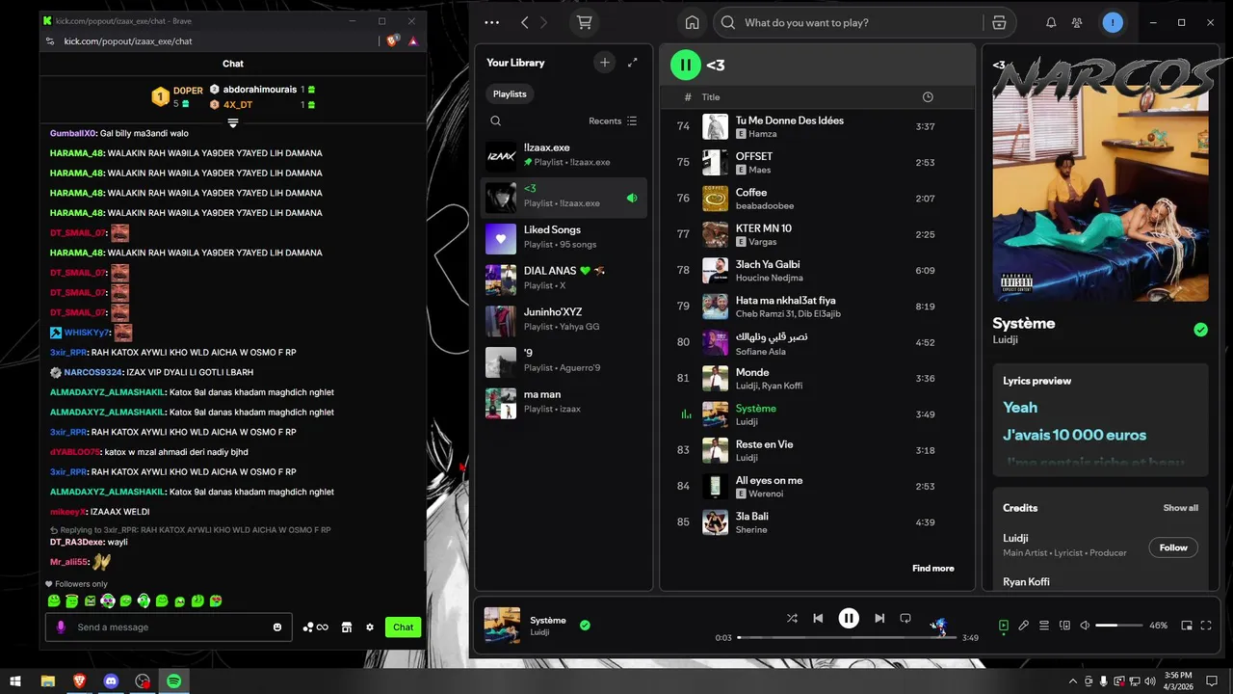The width and height of the screenshot is (1233, 694).
Task: Open the DIAL ANAS playlist
Action: pos(564,279)
